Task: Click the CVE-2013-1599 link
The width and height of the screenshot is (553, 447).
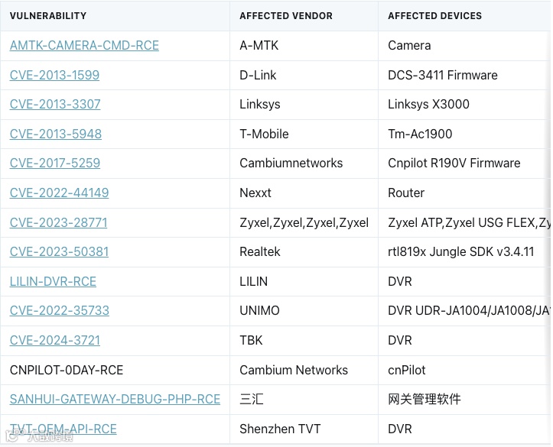Action: point(54,75)
